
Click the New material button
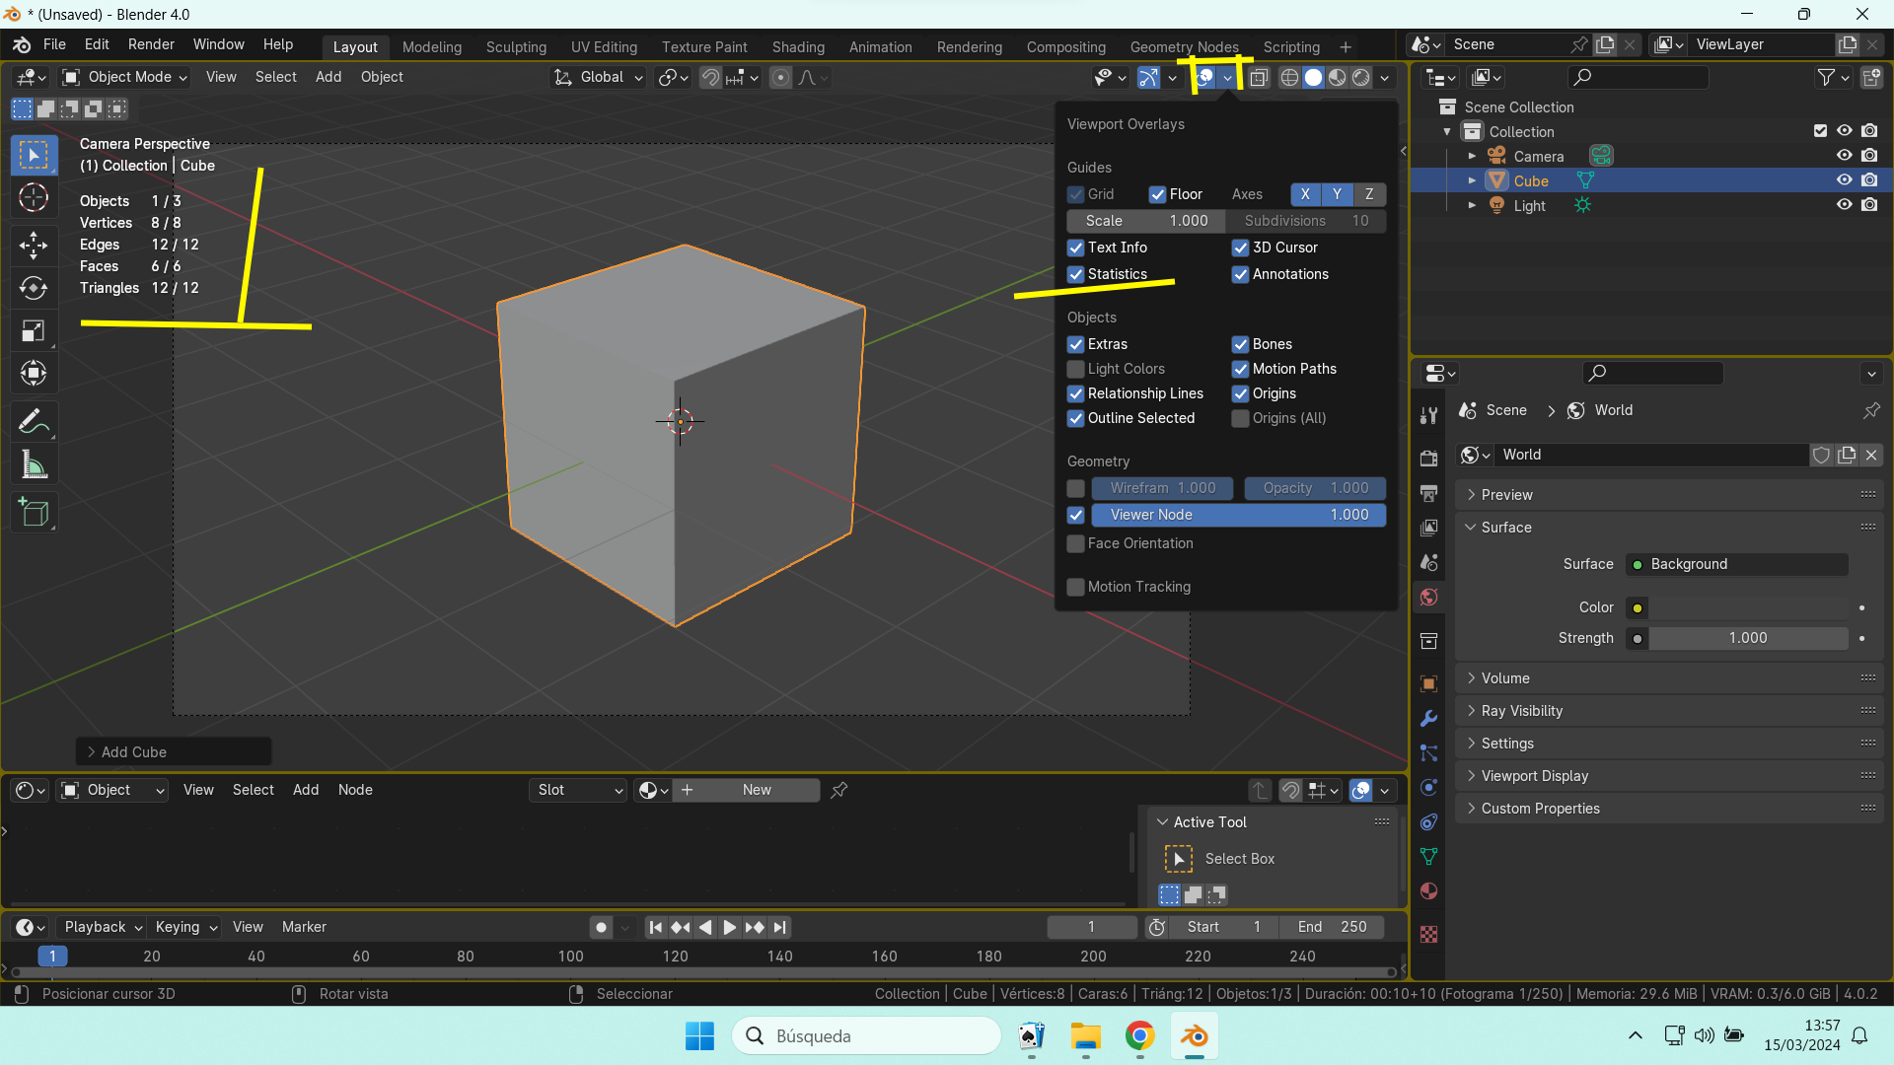coord(757,790)
